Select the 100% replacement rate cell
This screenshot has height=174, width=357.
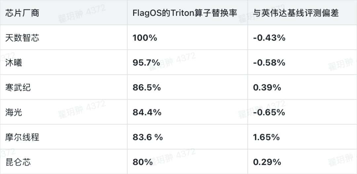(145, 38)
